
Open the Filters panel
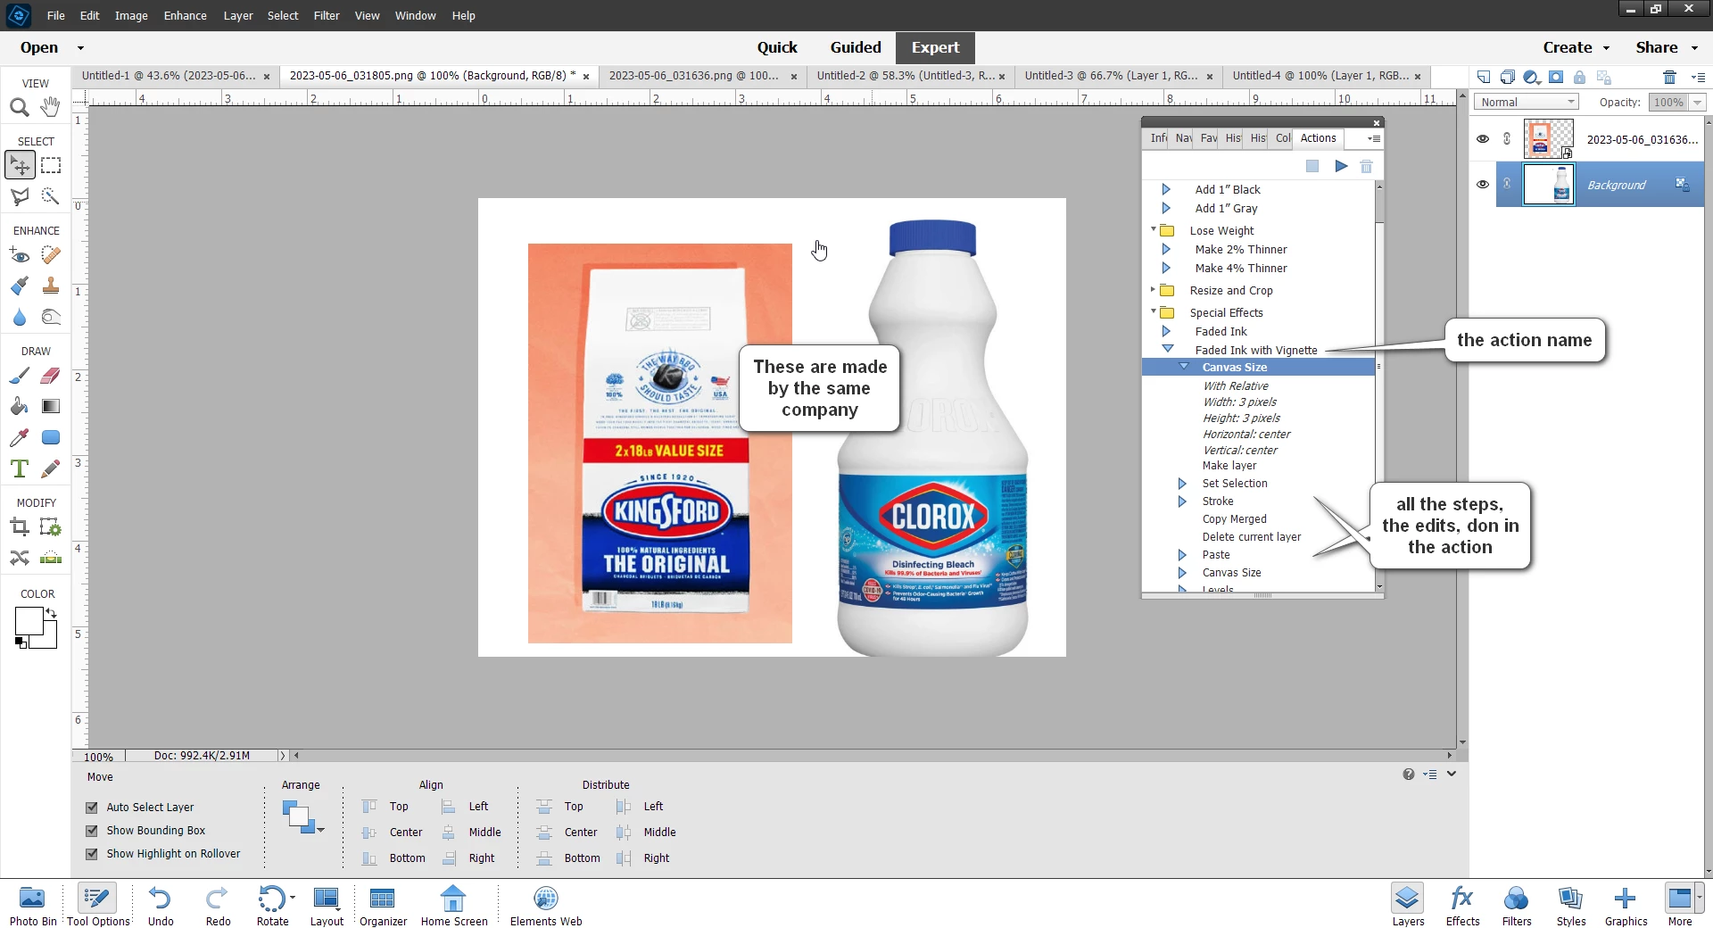(x=1517, y=906)
